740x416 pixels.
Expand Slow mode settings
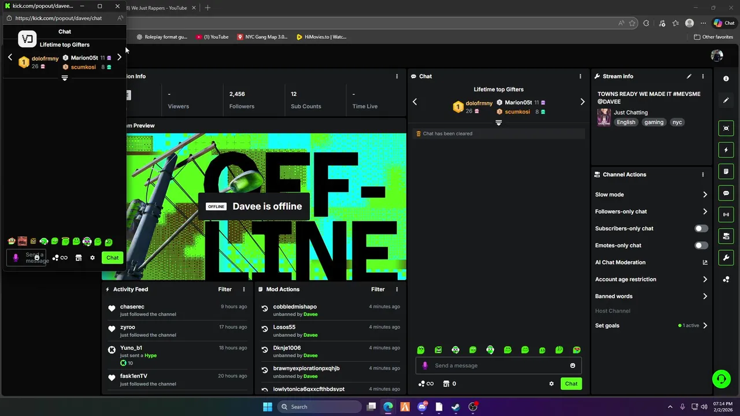click(705, 195)
